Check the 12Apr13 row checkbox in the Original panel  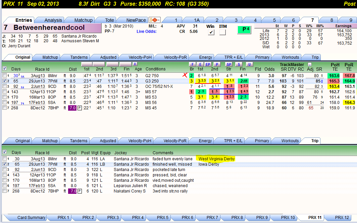(x=5, y=92)
